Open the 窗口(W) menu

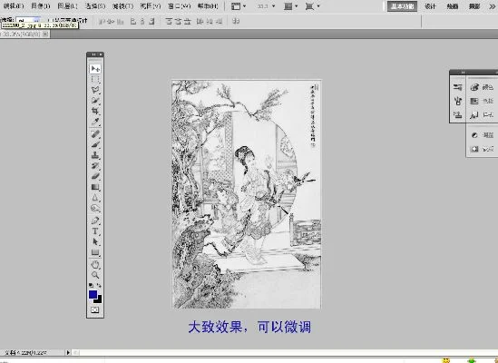click(179, 6)
